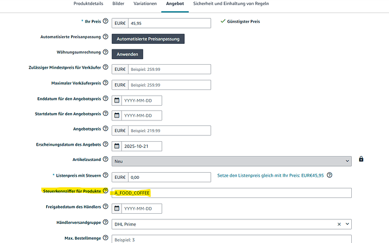The height and width of the screenshot is (243, 389).
Task: Open the Variationen tab
Action: coord(145,4)
